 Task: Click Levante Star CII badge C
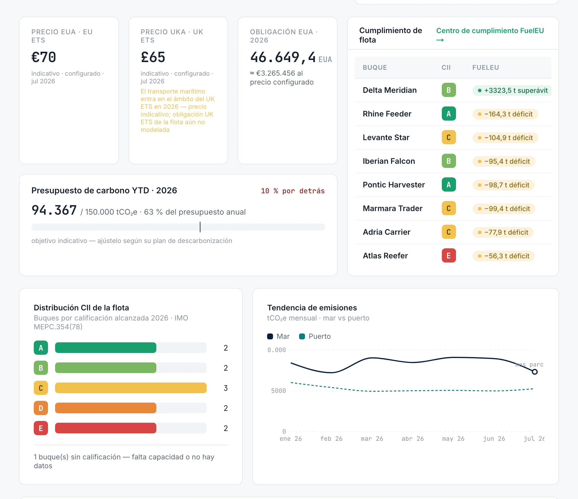449,137
